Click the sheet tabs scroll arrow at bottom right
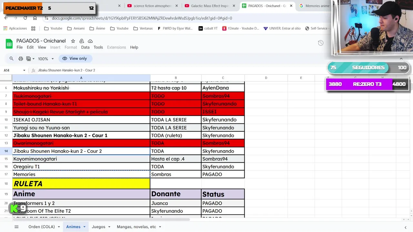The height and width of the screenshot is (232, 413). [x=405, y=227]
